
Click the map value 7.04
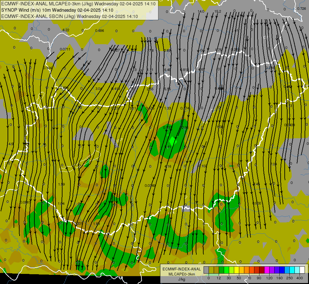pos(274,164)
